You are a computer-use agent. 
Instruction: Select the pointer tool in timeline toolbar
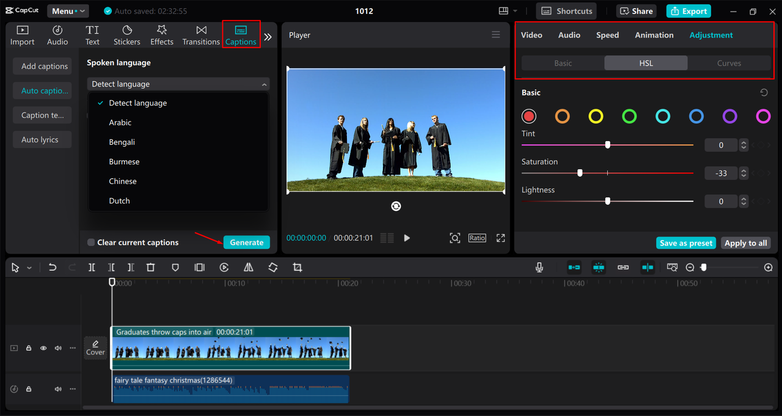15,268
